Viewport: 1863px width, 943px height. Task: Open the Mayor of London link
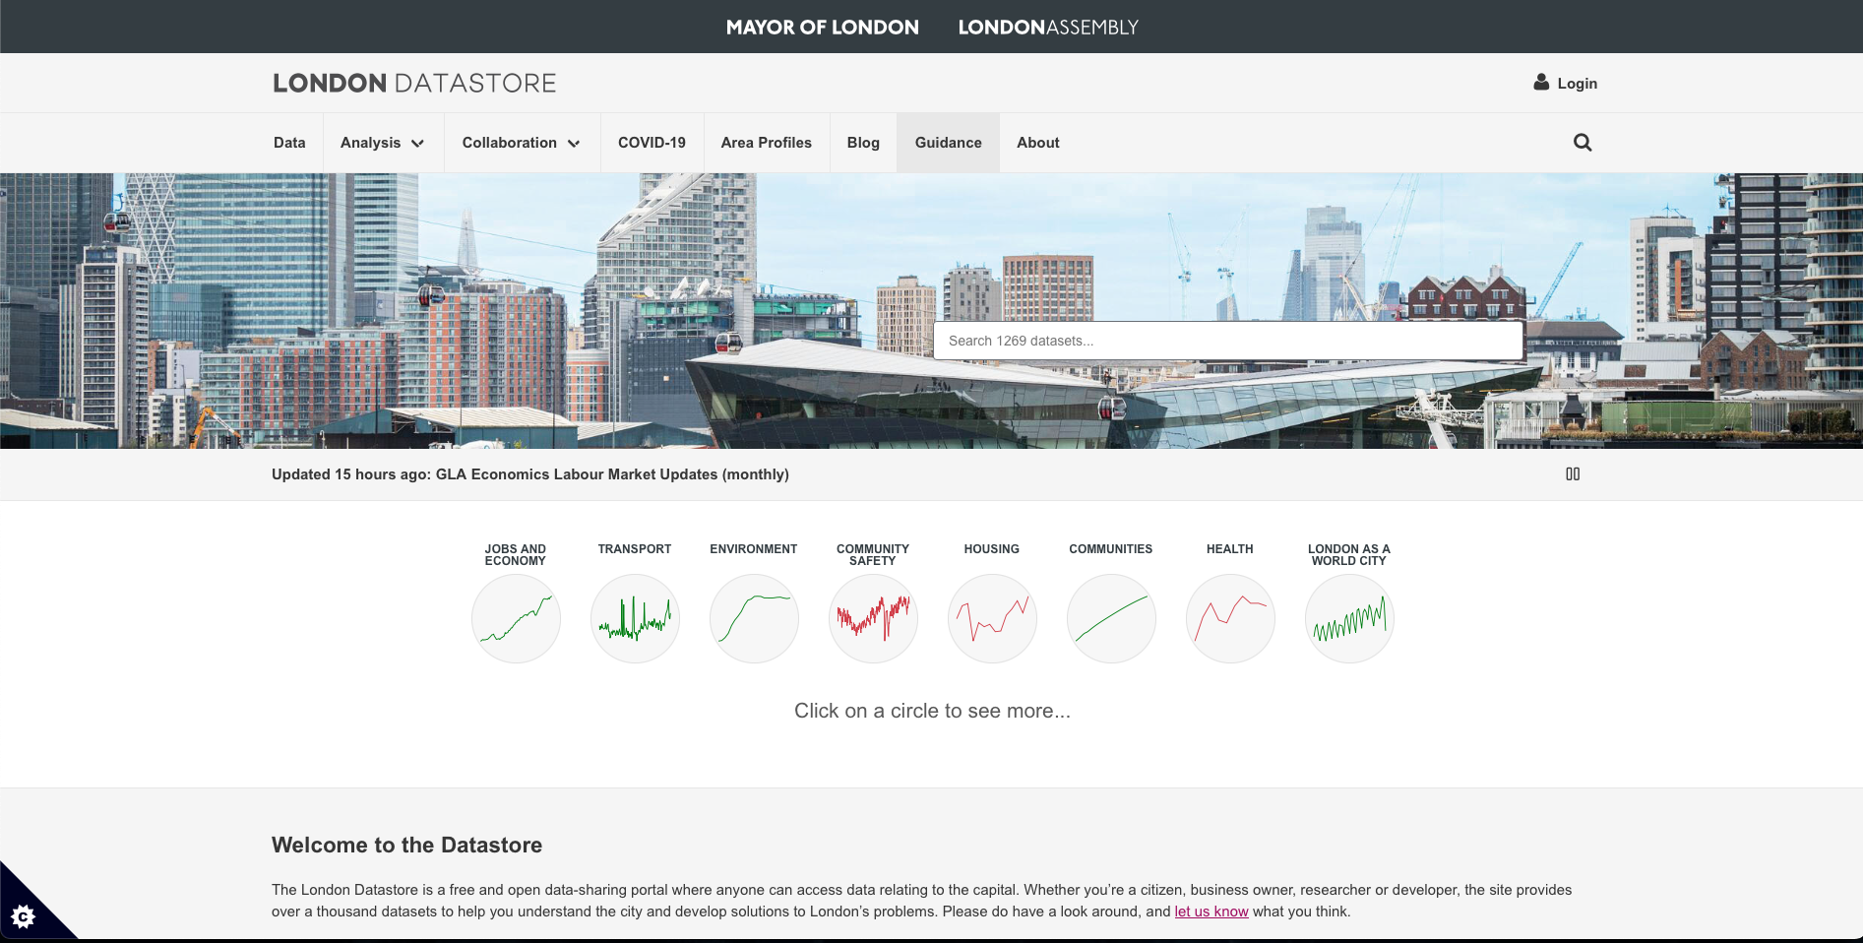point(822,28)
